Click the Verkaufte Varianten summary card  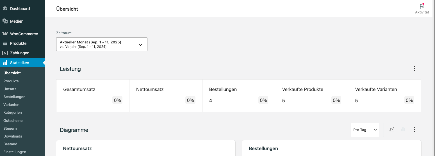tap(384, 96)
